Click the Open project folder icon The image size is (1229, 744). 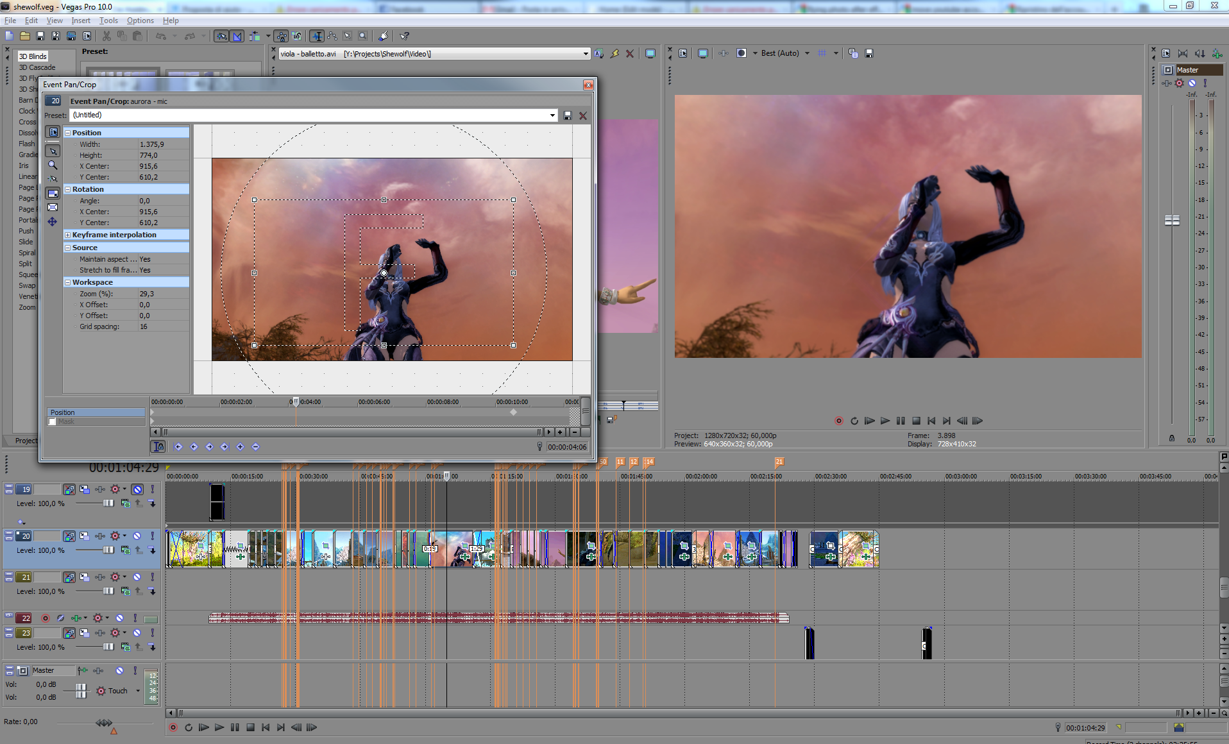tap(25, 36)
